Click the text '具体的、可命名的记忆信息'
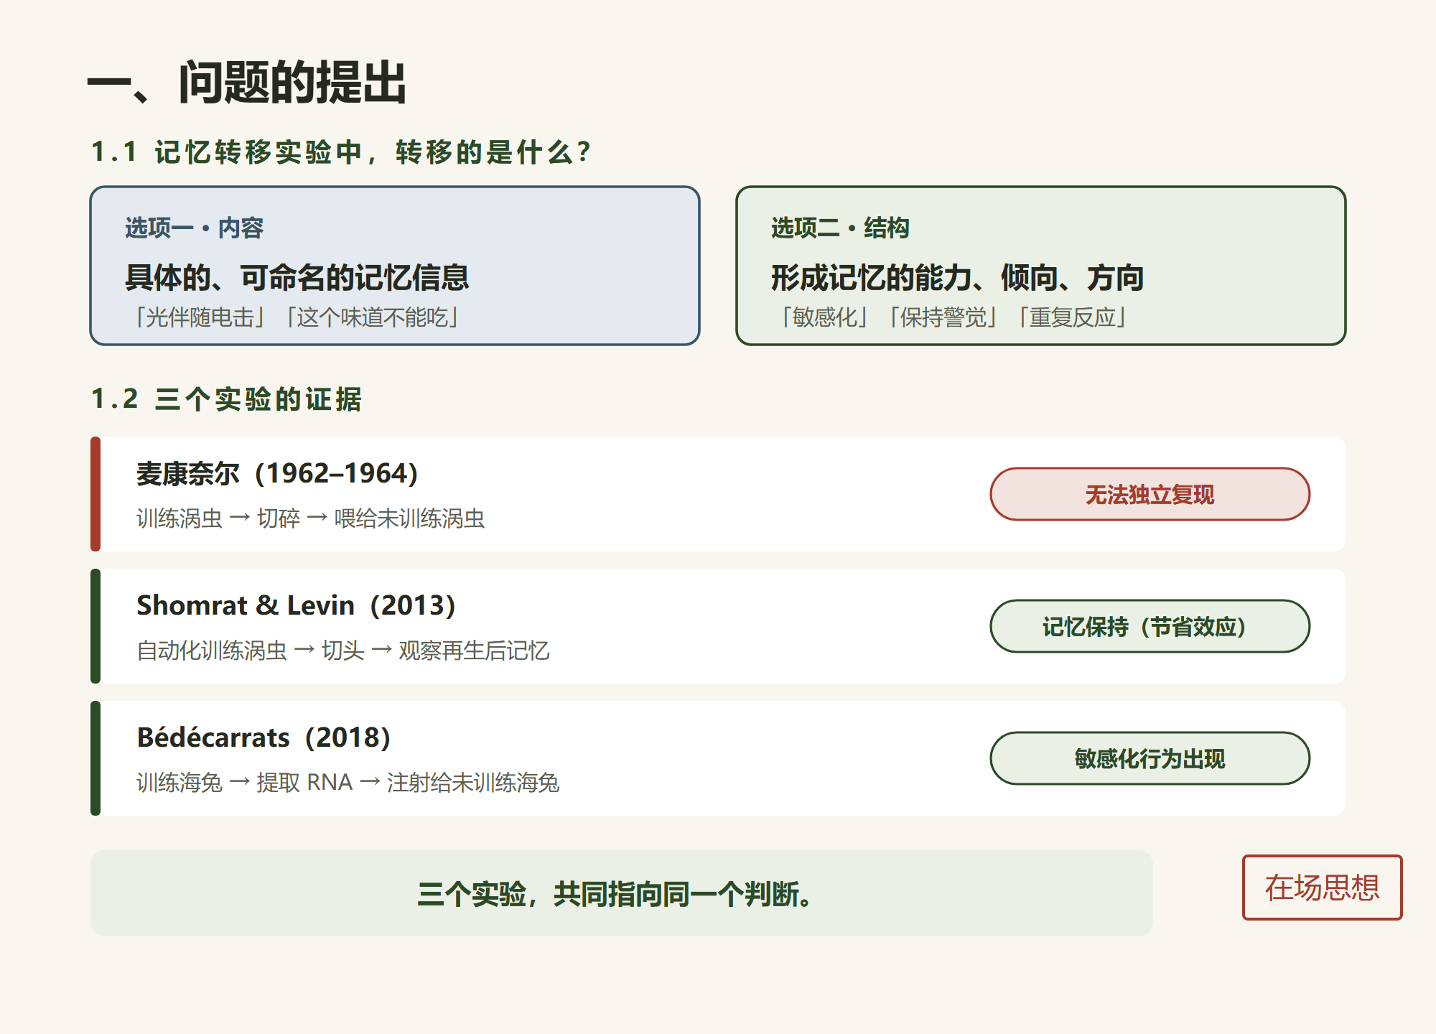1436x1034 pixels. point(297,277)
